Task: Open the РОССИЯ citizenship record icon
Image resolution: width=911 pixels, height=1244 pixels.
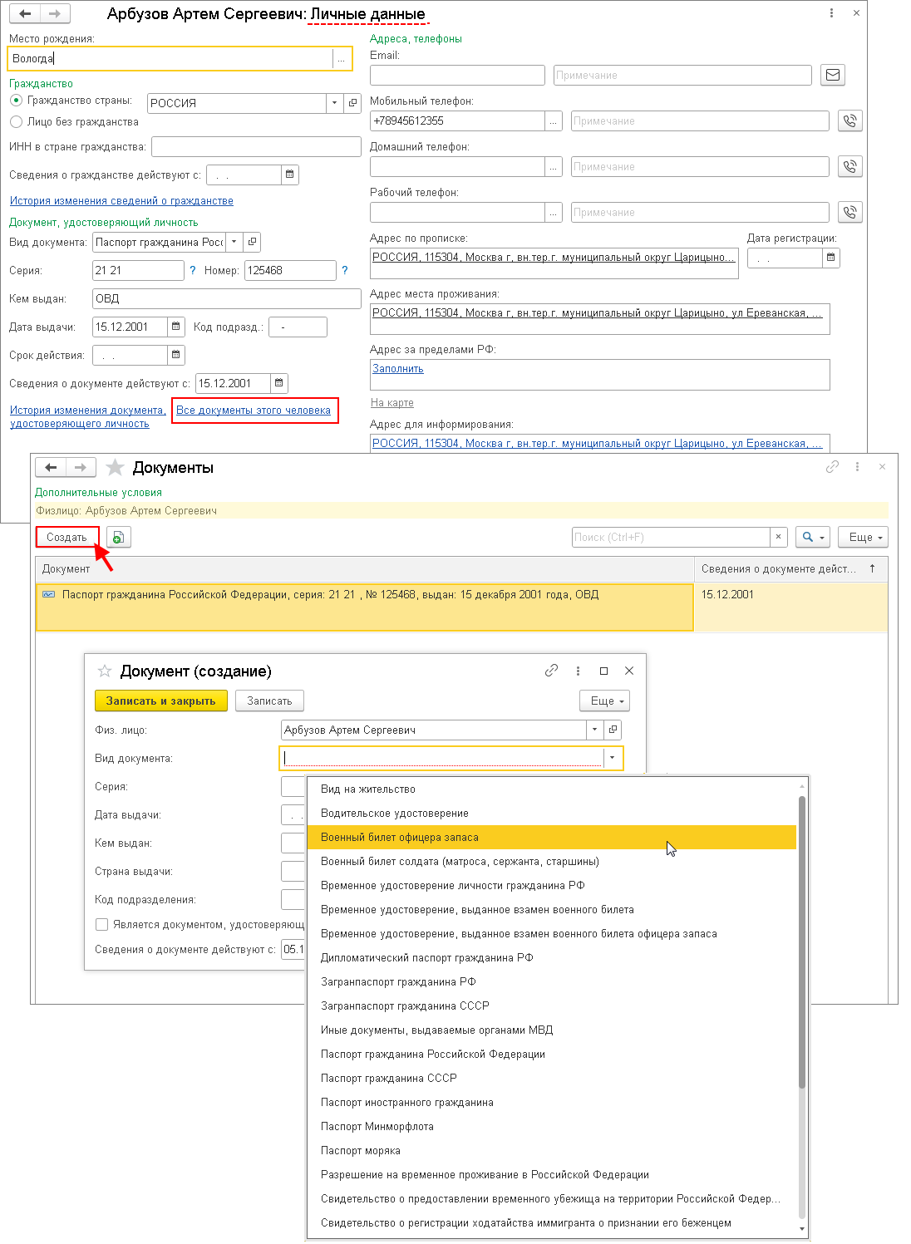Action: (x=352, y=103)
